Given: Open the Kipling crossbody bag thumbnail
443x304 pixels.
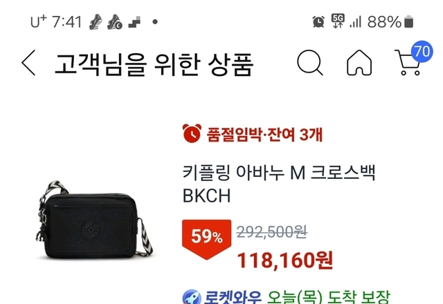Looking at the screenshot, I should point(94,220).
